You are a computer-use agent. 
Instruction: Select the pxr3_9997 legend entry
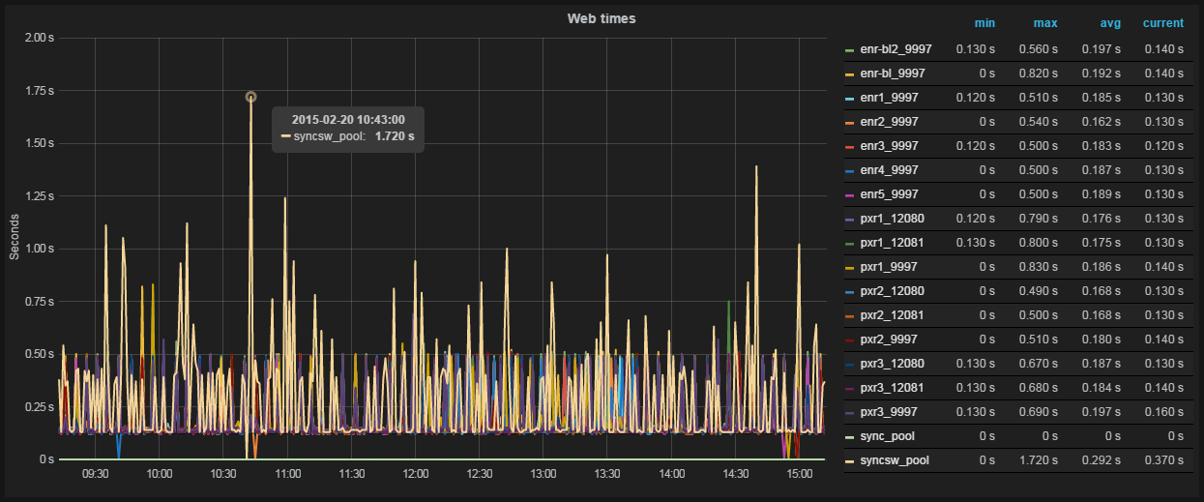coord(889,411)
